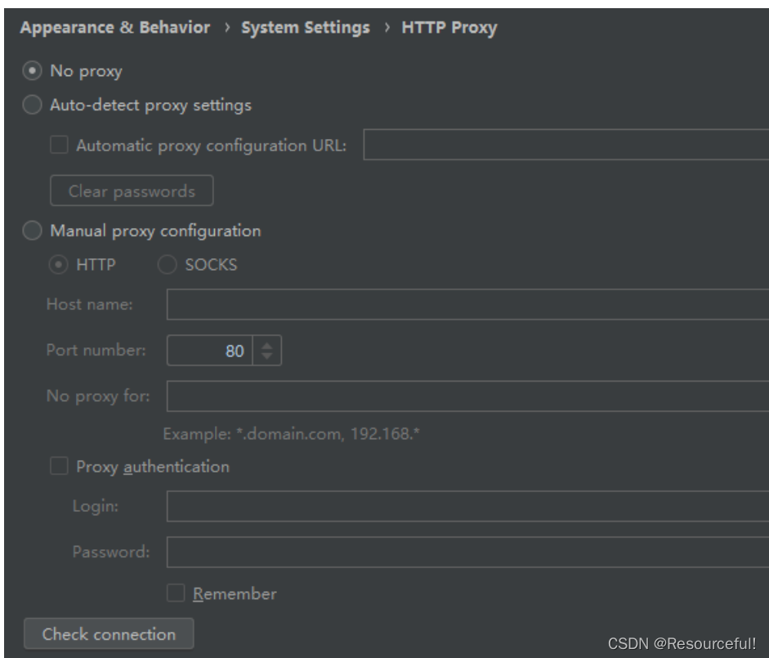
Task: Click the Example: *.domain.com hint text
Action: 291,434
